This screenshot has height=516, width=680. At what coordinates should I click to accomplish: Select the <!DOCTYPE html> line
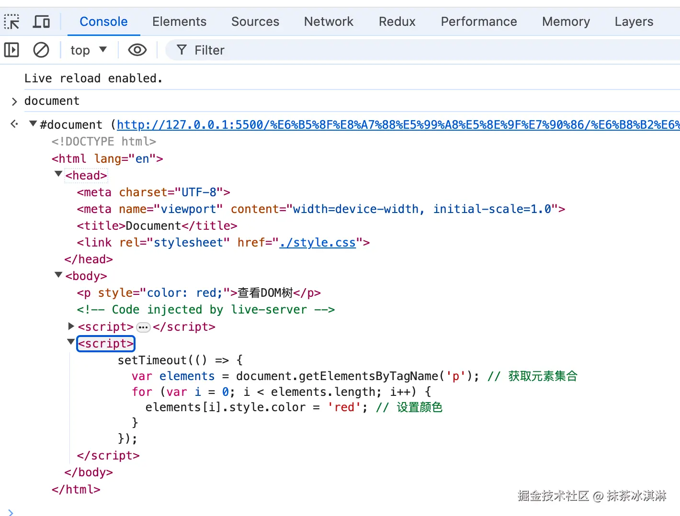[x=104, y=142]
